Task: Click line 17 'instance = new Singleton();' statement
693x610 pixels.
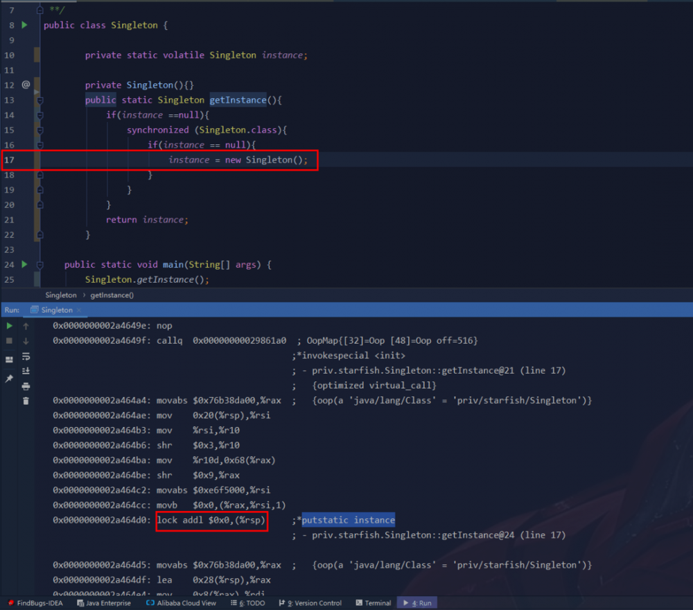Action: coord(238,159)
